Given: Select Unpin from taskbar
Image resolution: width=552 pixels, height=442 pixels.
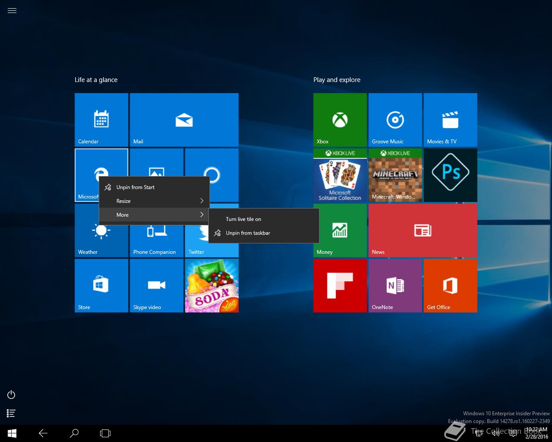Looking at the screenshot, I should (x=248, y=233).
